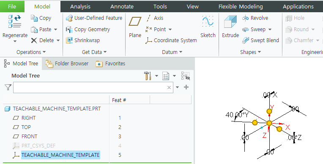Open the Shapes group menu

250,52
